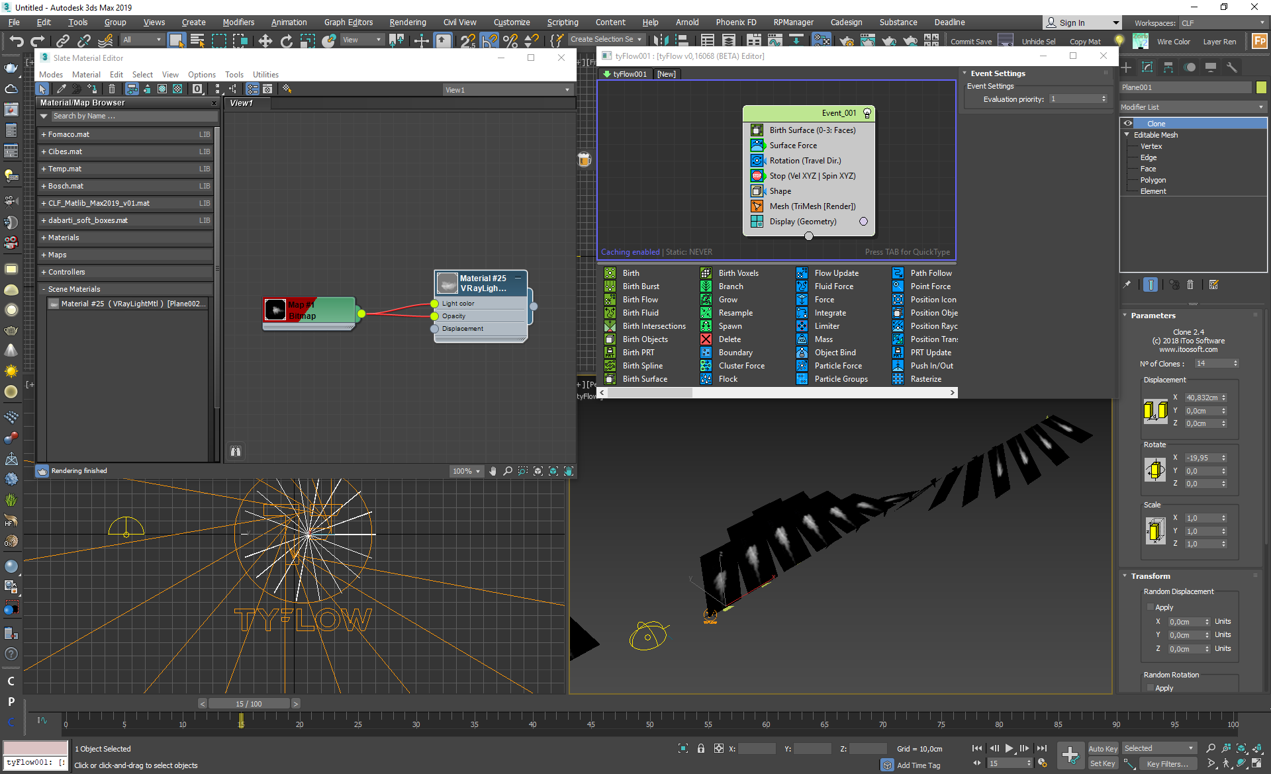Viewport: 1271px width, 774px height.
Task: Remove modifier with trash icon in stack
Action: pyautogui.click(x=1190, y=284)
